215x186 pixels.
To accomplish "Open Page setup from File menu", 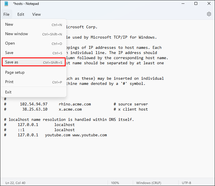I will click(34, 72).
